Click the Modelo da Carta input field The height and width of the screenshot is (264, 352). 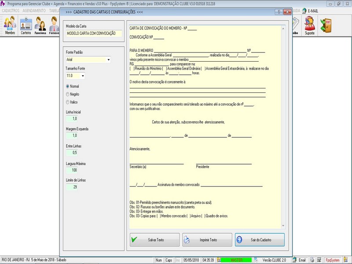click(94, 33)
